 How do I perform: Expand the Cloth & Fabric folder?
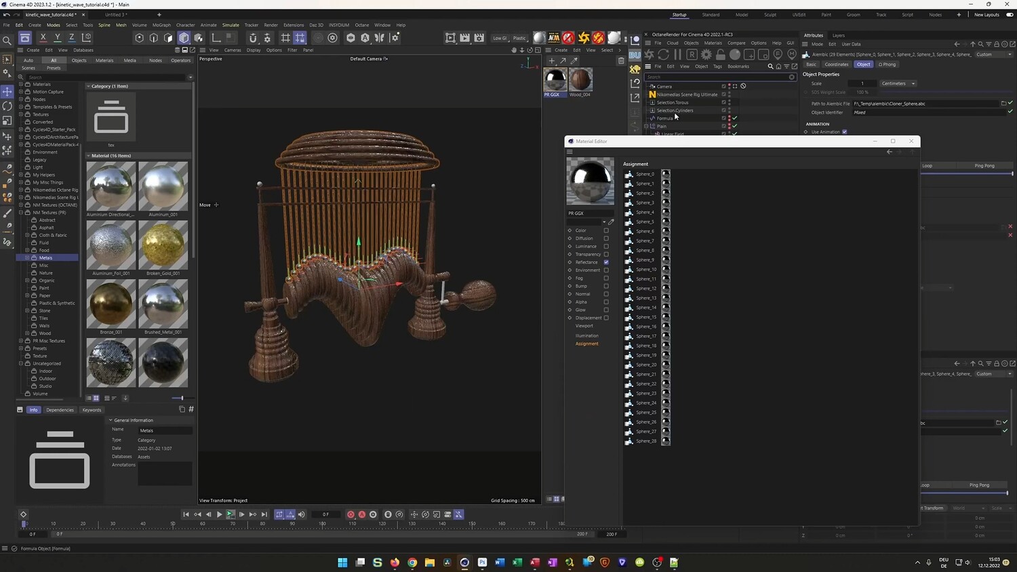click(x=27, y=235)
